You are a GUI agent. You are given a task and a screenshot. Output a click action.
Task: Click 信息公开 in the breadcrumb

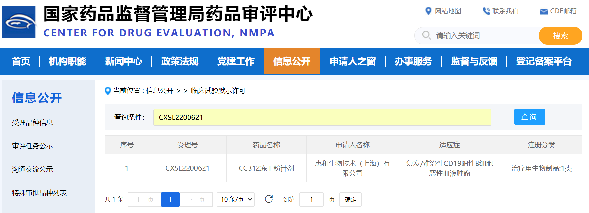coord(160,91)
